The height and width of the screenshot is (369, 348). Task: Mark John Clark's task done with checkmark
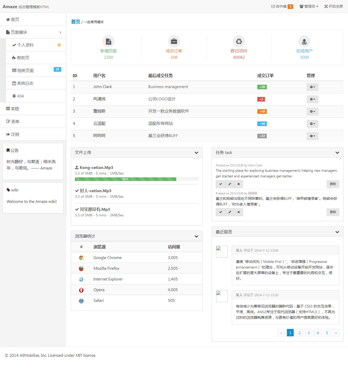click(221, 184)
